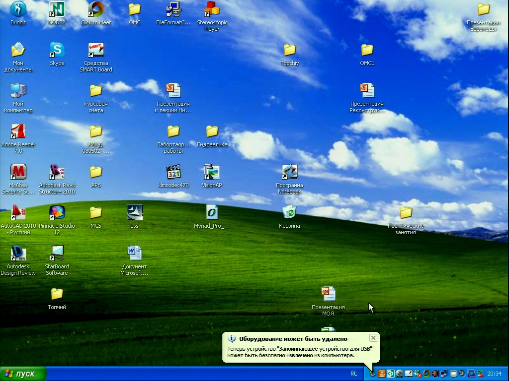Select the bss desktop icon
This screenshot has height=381, width=509.
click(x=134, y=216)
